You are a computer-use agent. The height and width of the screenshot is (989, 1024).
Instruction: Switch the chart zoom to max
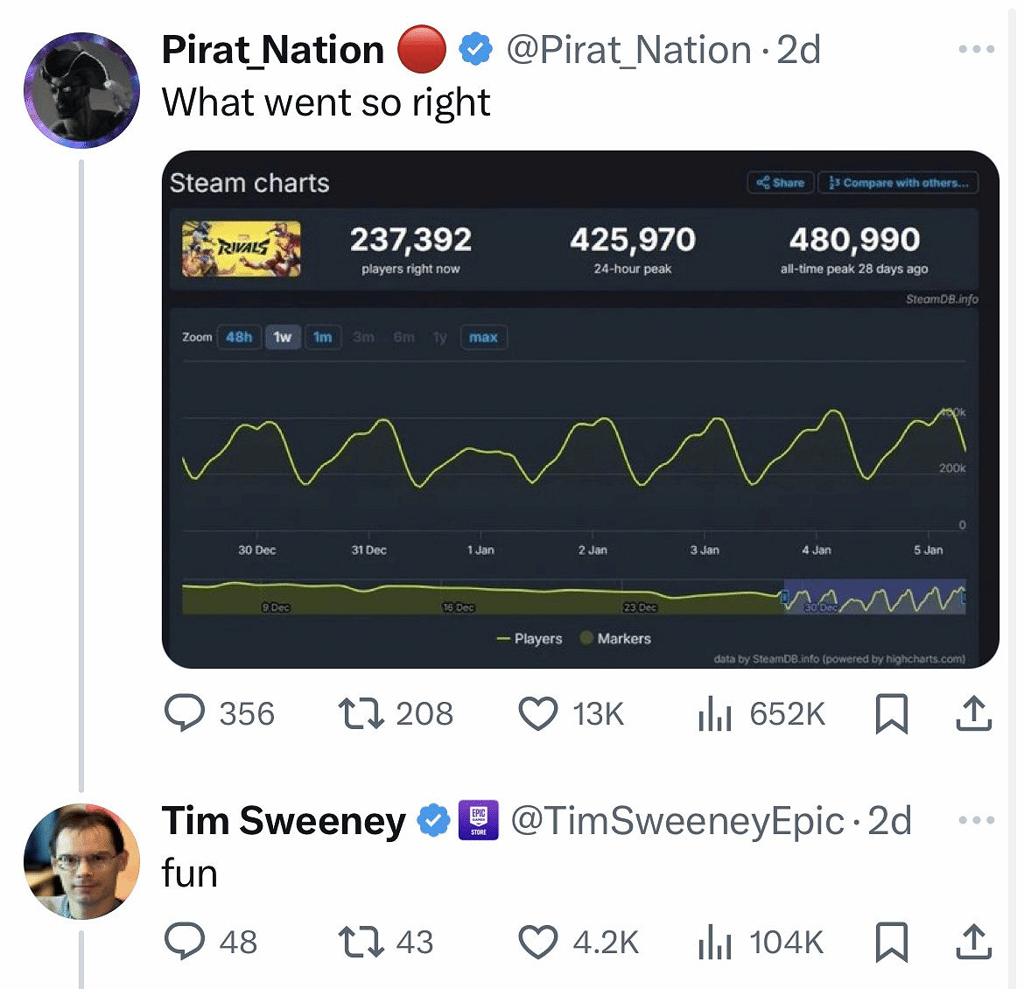click(x=483, y=337)
